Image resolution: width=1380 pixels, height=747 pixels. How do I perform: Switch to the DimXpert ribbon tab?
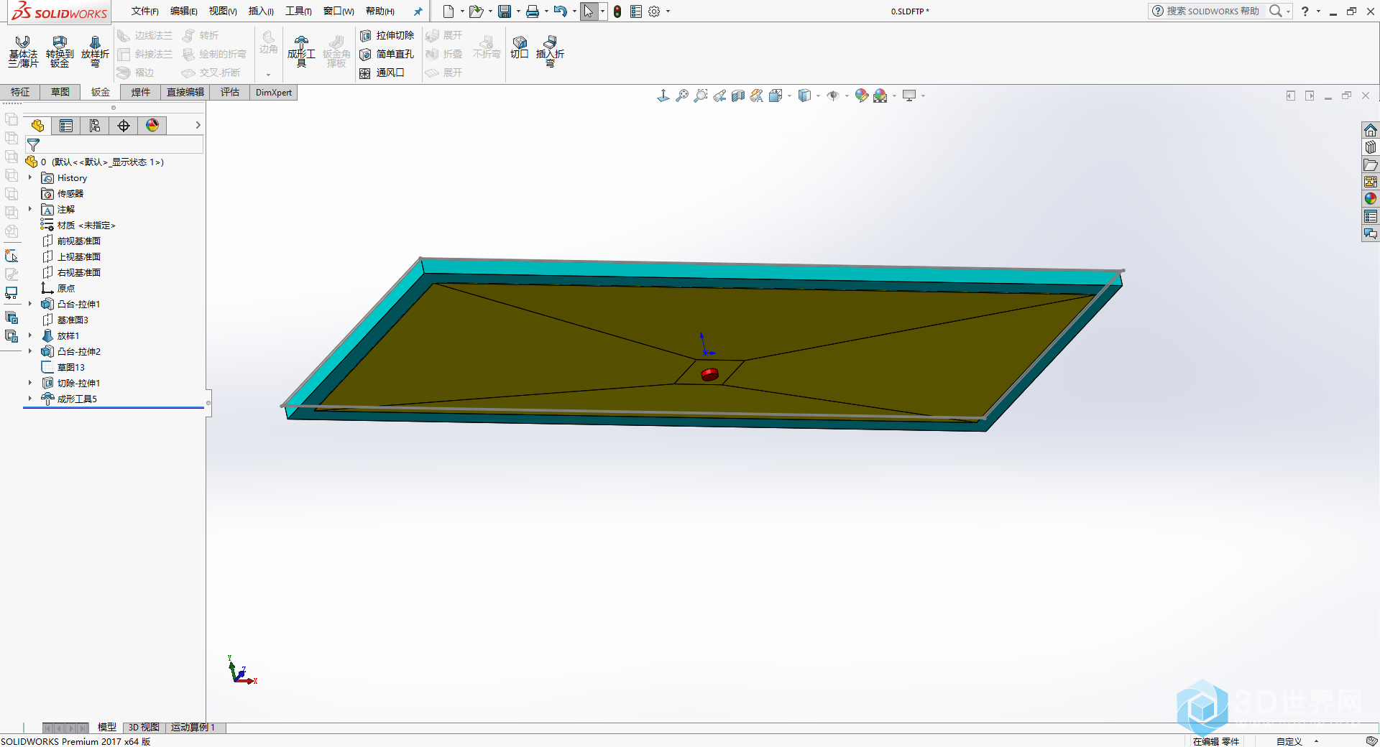(x=274, y=92)
